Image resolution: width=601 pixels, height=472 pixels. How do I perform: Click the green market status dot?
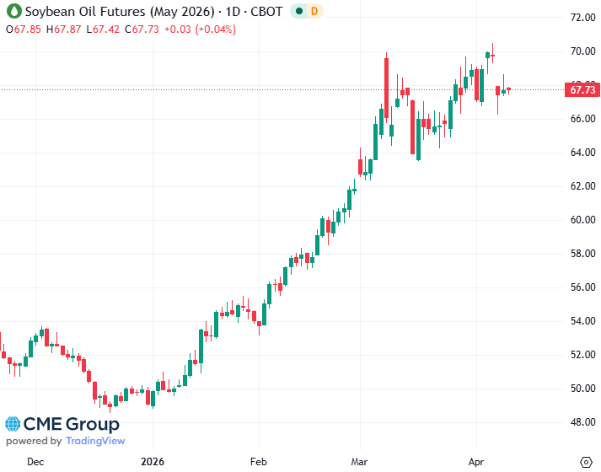click(300, 12)
